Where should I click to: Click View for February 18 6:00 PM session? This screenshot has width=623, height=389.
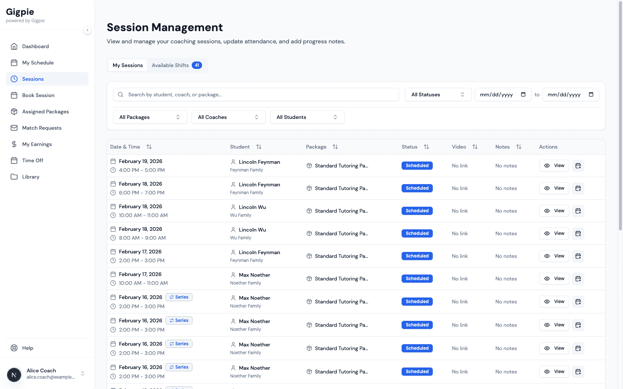(554, 188)
